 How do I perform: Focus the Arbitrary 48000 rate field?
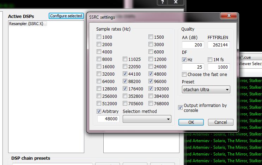pyautogui.click(x=109, y=119)
